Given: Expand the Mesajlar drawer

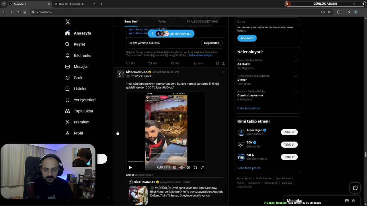Looking at the screenshot, I should point(354,201).
